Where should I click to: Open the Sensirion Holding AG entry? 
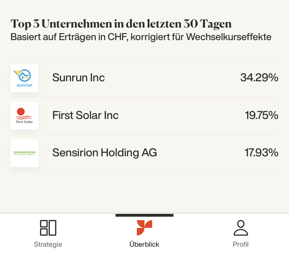104,152
